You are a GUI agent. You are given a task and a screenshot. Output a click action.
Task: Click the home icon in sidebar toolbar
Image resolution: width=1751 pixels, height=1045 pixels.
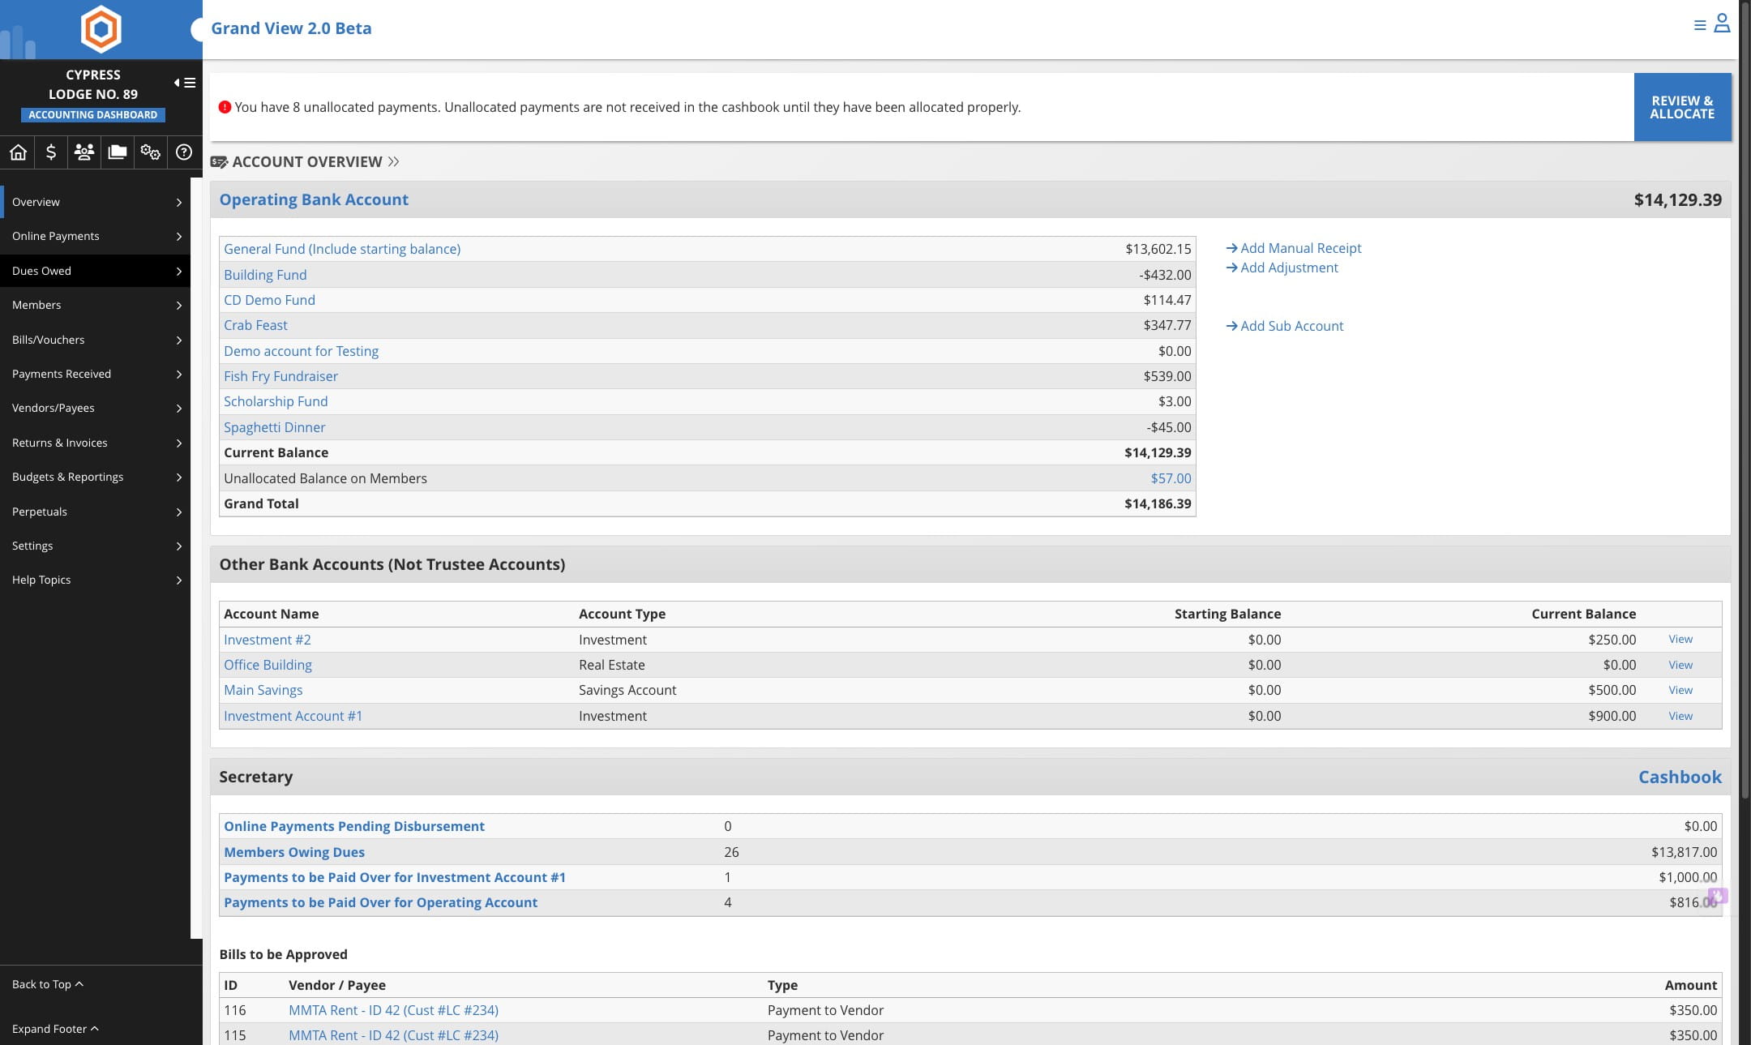click(18, 152)
